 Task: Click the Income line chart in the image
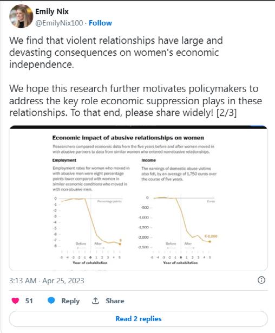coord(181,230)
